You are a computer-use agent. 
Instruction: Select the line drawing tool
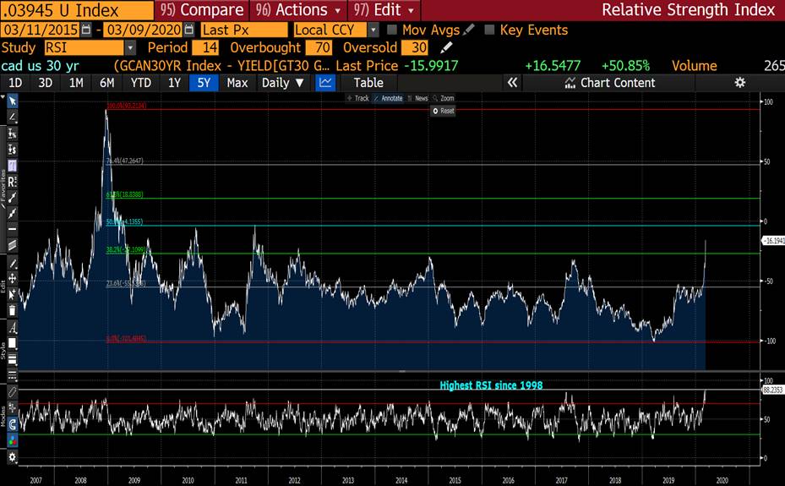click(x=12, y=117)
